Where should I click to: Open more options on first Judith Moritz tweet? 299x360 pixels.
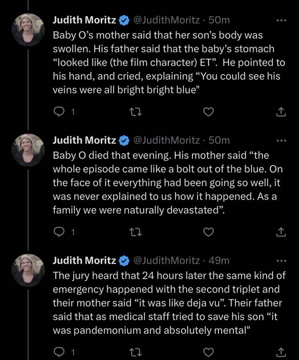click(281, 20)
